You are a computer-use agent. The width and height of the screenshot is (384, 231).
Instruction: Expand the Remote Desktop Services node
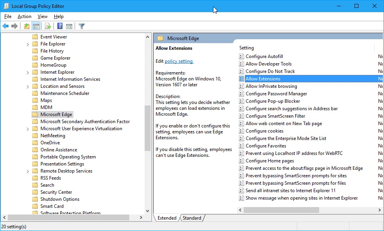tap(28, 171)
